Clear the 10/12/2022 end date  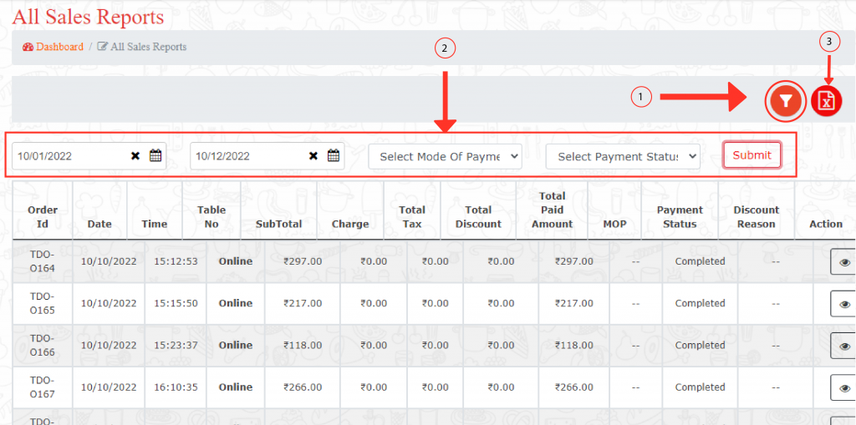(313, 156)
